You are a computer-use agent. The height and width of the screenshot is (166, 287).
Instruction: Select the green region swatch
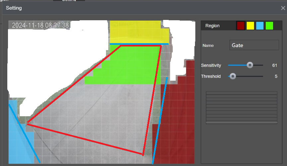(x=269, y=26)
